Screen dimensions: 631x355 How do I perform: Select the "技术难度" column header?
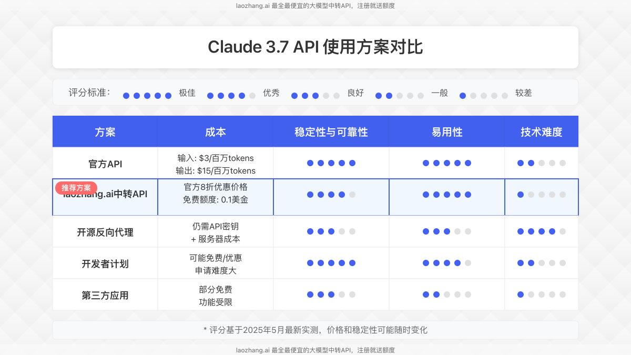pyautogui.click(x=542, y=132)
